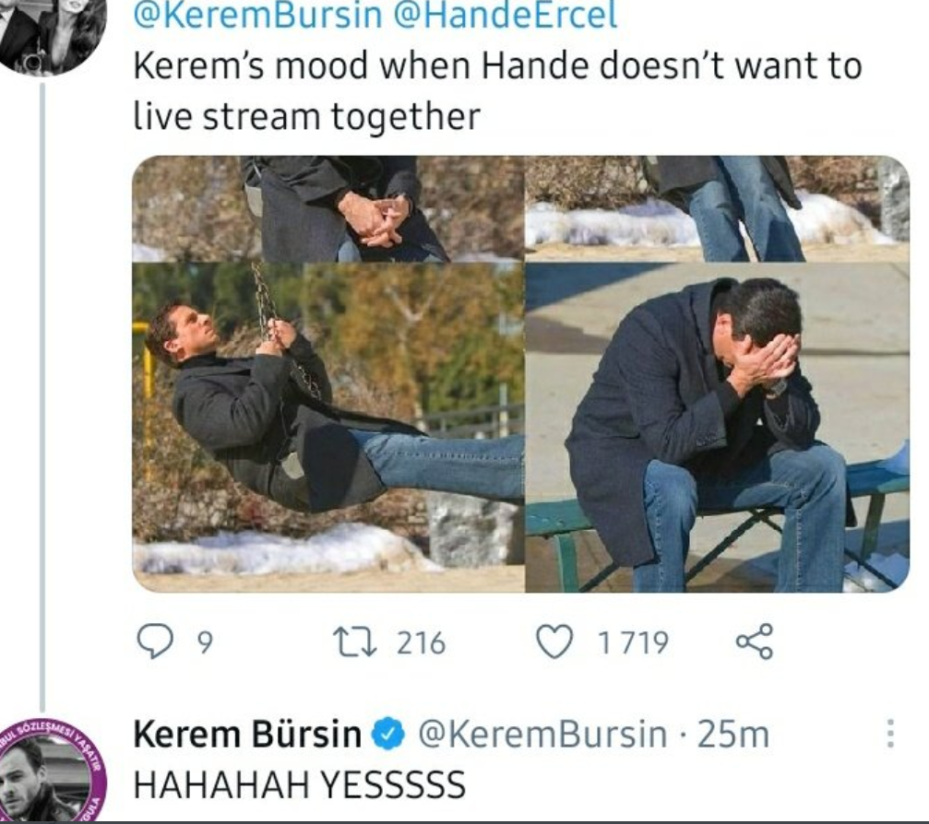Click the share icon next to likes
Viewport: 929px width, 824px height.
point(755,642)
